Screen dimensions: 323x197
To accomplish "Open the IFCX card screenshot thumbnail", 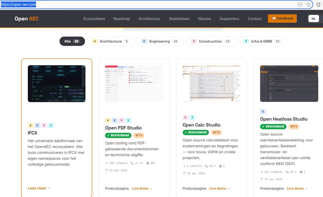I will click(x=57, y=83).
